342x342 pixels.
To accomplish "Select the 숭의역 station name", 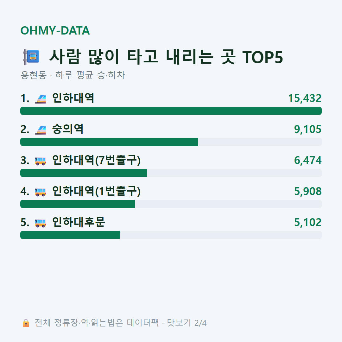I will click(68, 129).
